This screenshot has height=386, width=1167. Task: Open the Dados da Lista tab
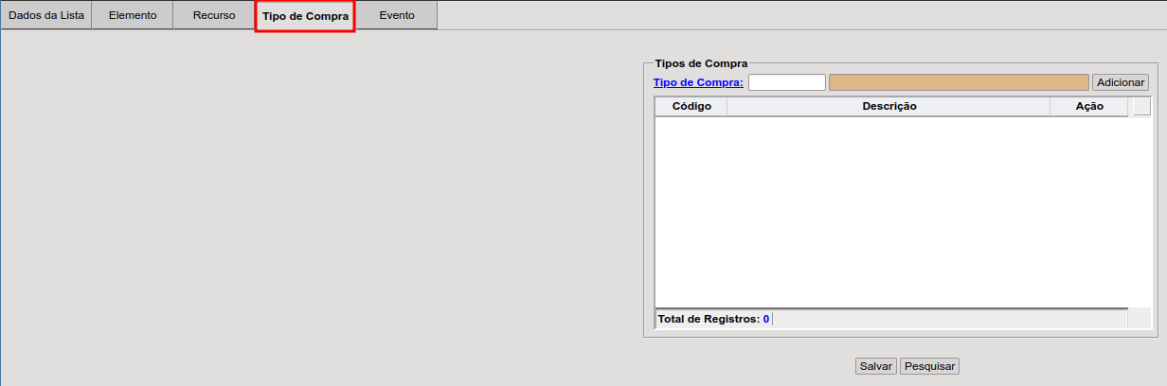click(x=45, y=16)
